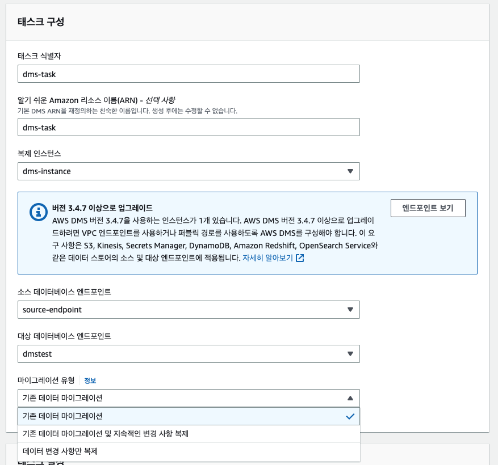Click the 태스크 구성 section heading
Image resolution: width=498 pixels, height=465 pixels.
pos(41,22)
